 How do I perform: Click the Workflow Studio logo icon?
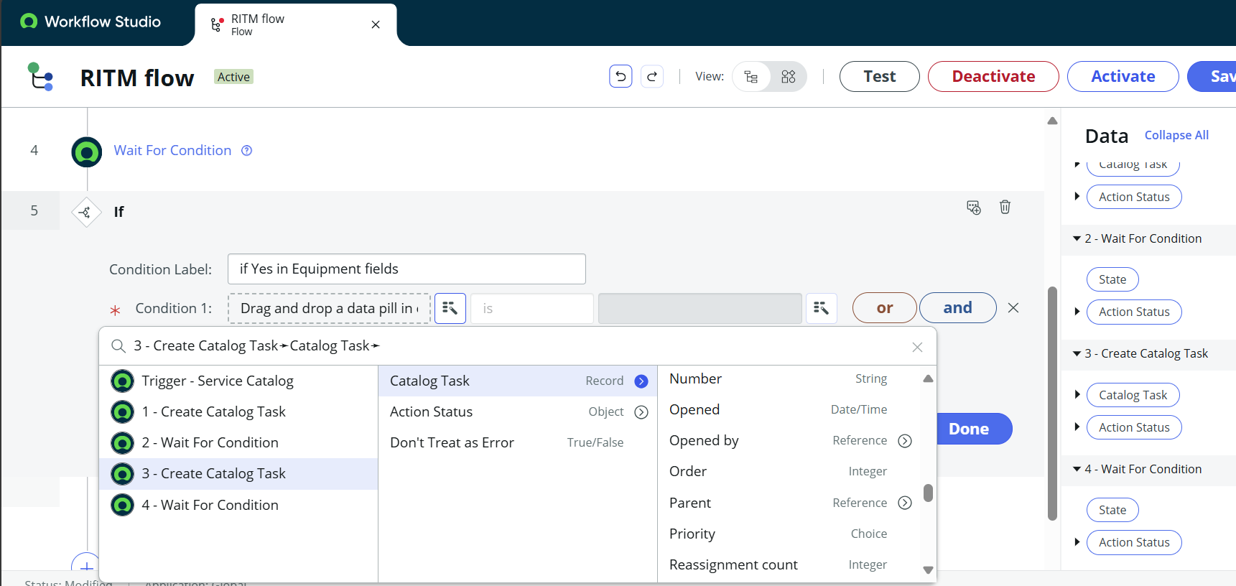(29, 22)
